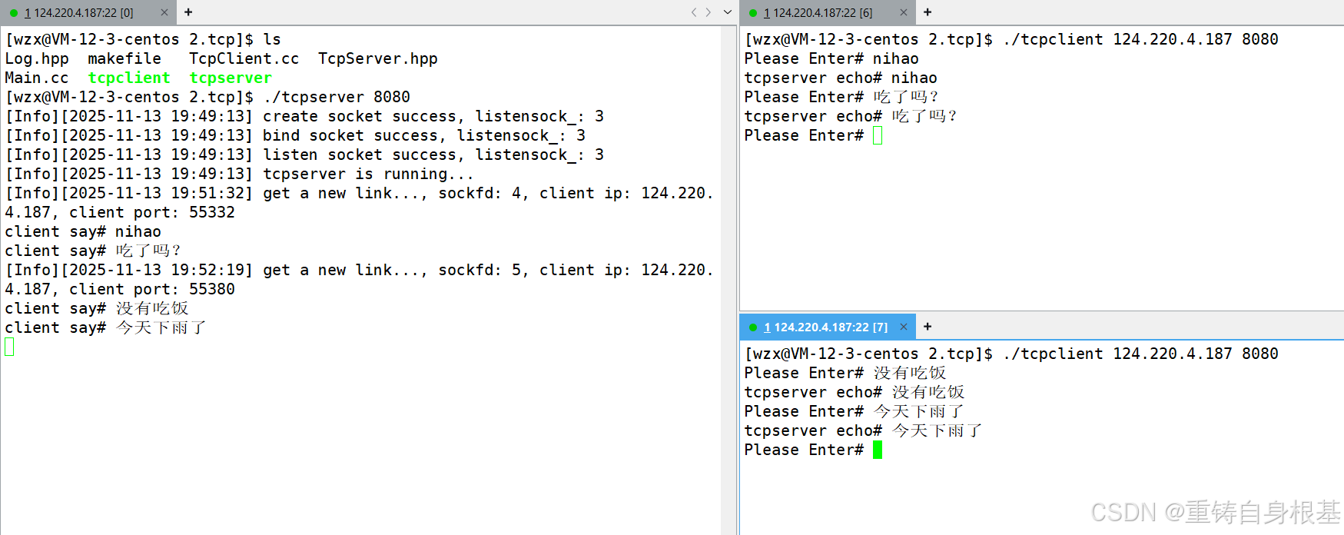Click 'tcpserver echo# 吃了吗?' line

coord(850,116)
